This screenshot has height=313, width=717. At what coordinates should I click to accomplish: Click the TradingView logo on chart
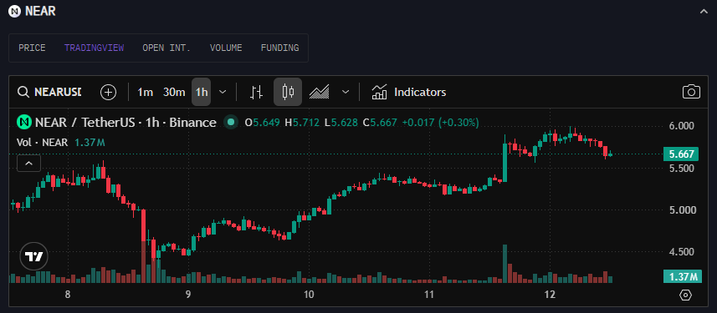33,257
